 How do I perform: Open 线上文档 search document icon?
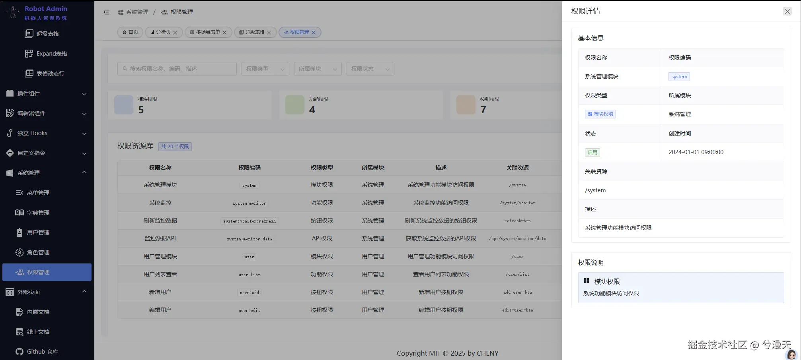[x=19, y=332]
